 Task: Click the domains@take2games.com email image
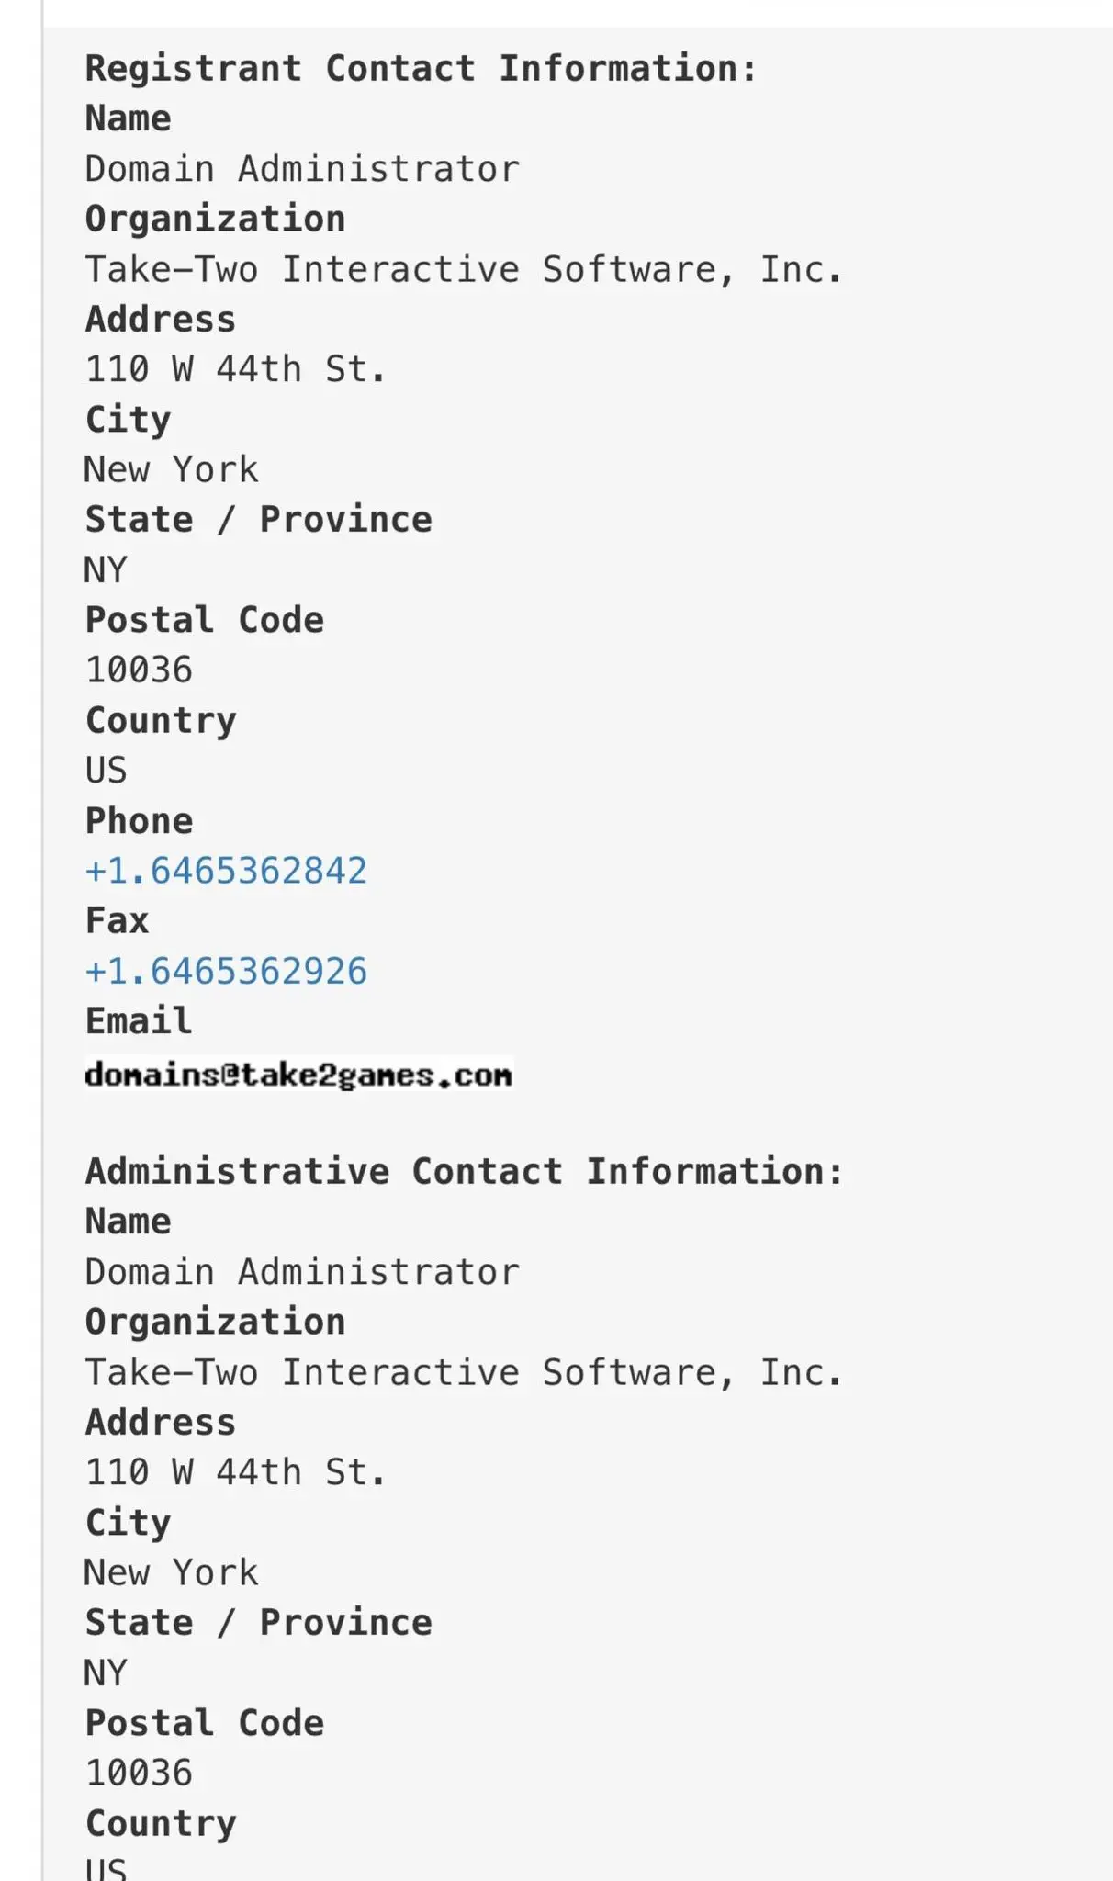click(298, 1075)
